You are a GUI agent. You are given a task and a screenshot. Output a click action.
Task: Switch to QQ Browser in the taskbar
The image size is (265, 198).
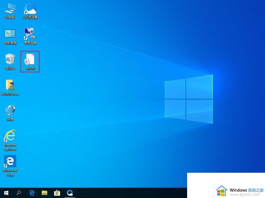click(70, 193)
